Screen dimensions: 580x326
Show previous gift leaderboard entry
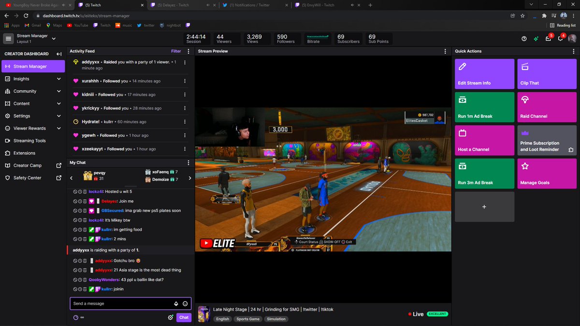point(72,178)
